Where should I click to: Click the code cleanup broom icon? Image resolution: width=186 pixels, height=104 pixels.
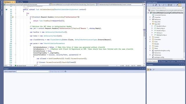tap(35, 66)
